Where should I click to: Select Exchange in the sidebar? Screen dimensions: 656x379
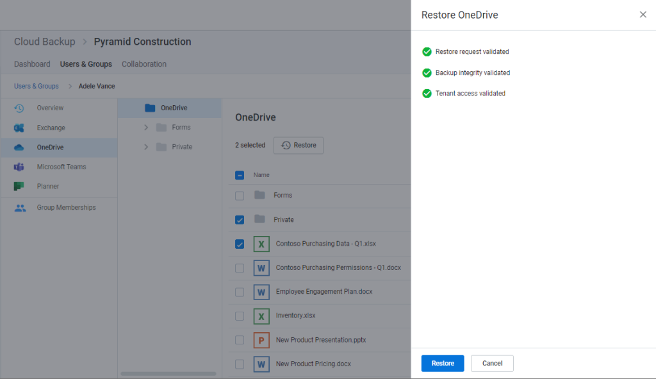[x=59, y=128]
